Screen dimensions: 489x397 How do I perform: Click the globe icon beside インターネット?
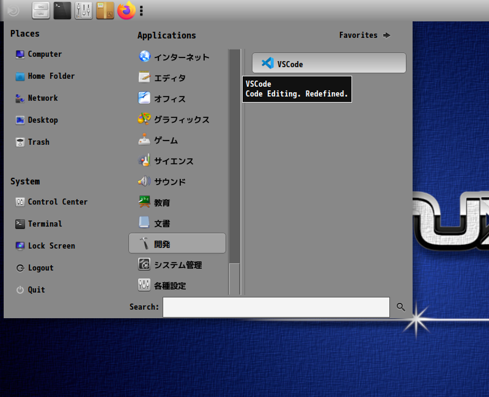[144, 56]
